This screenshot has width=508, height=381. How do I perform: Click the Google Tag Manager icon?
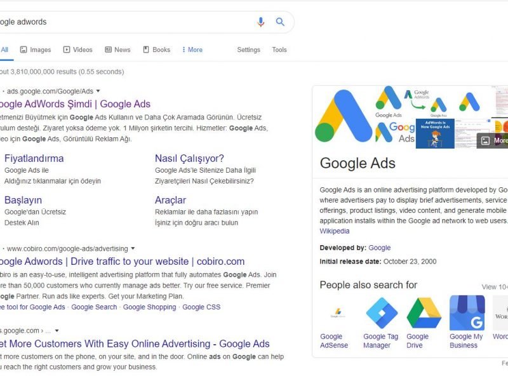[382, 313]
